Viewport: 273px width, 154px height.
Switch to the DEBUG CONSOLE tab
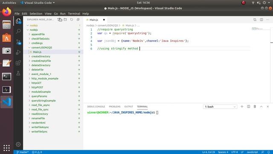point(96,107)
